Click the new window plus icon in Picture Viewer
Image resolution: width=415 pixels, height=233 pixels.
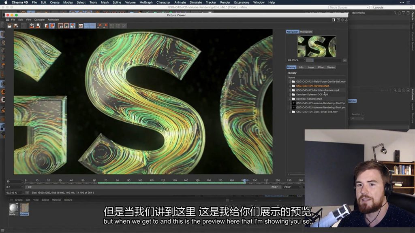coord(338,20)
